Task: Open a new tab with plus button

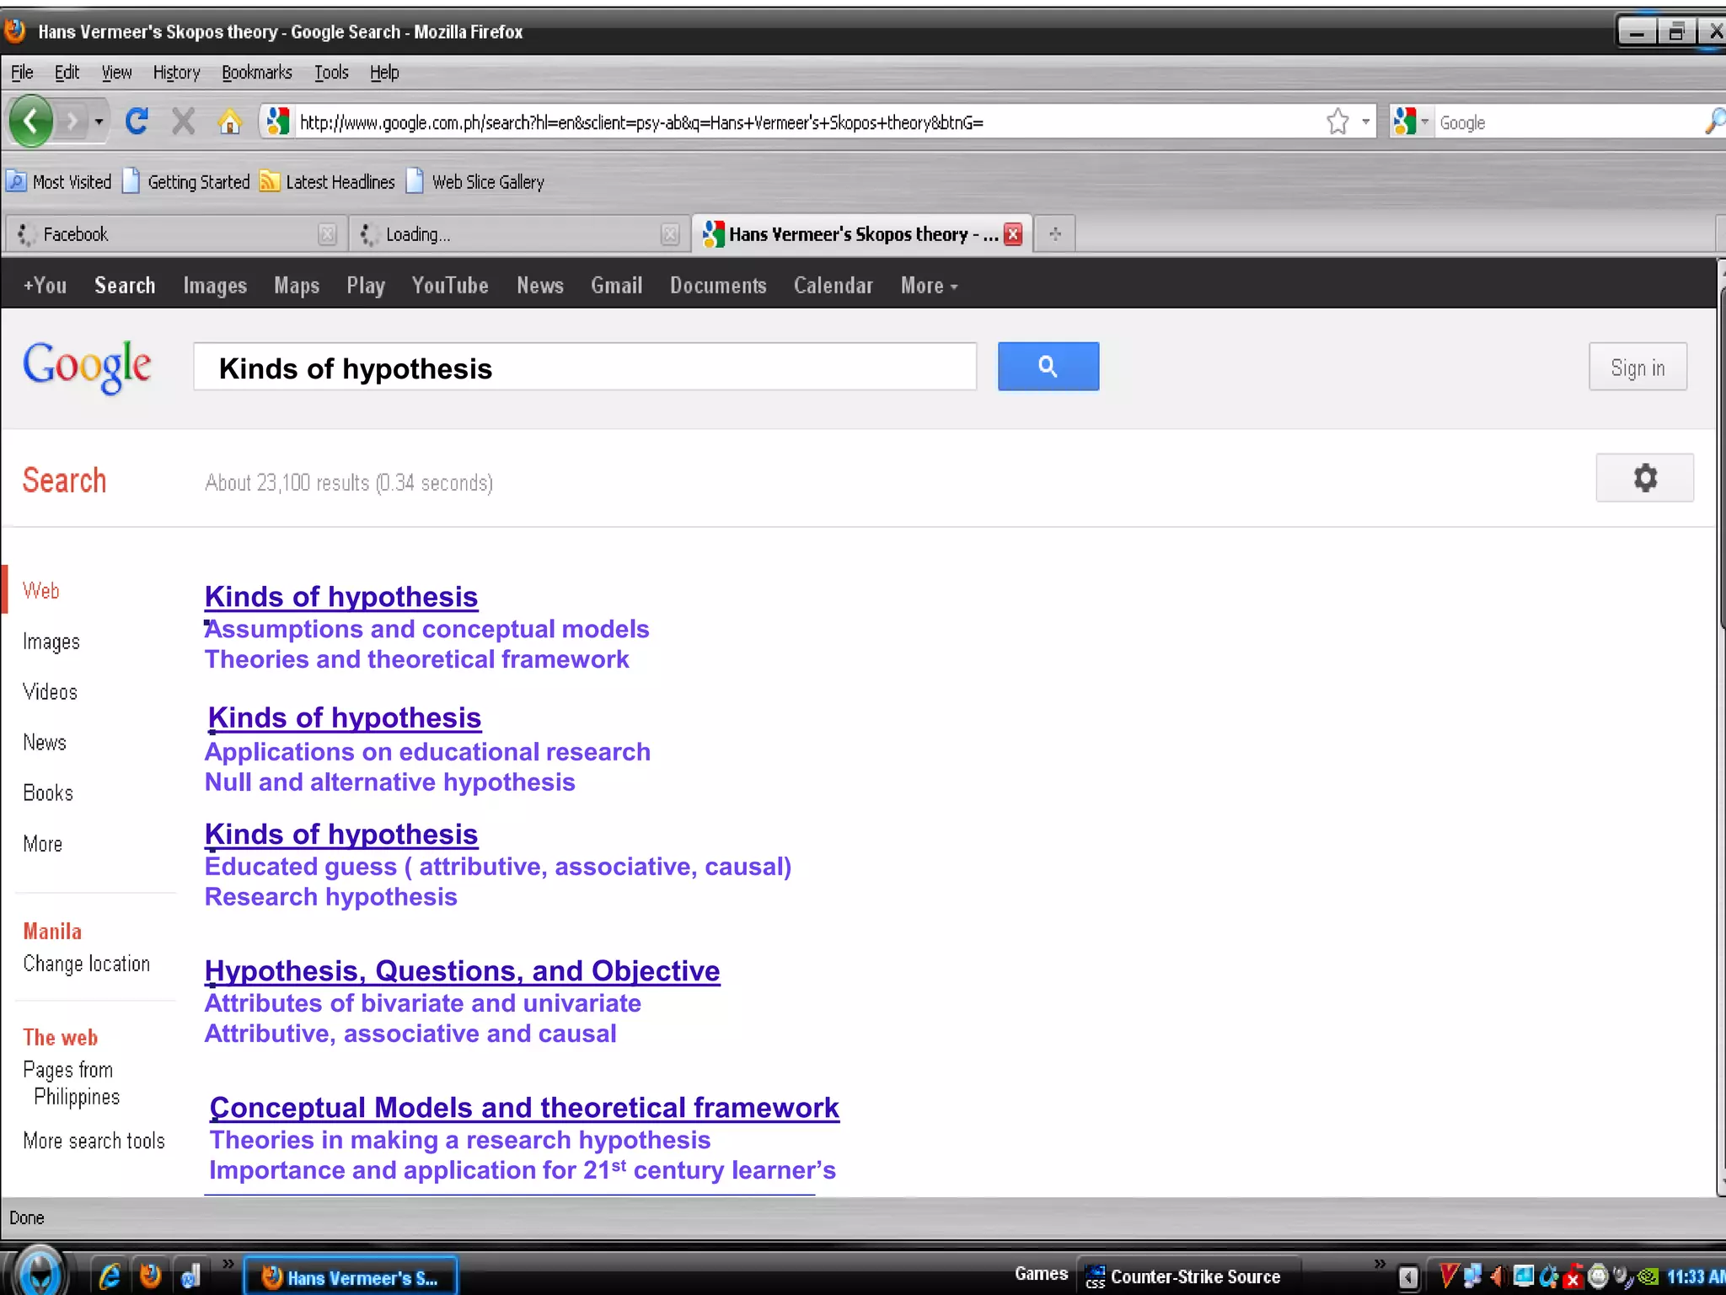Action: pos(1055,234)
